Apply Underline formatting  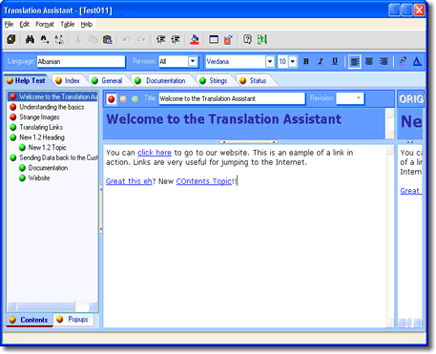click(335, 61)
